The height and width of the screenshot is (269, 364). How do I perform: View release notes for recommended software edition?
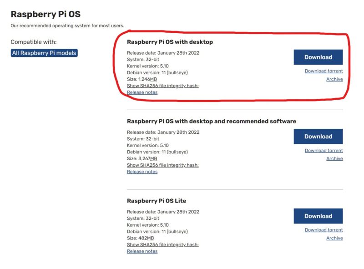[x=142, y=172]
